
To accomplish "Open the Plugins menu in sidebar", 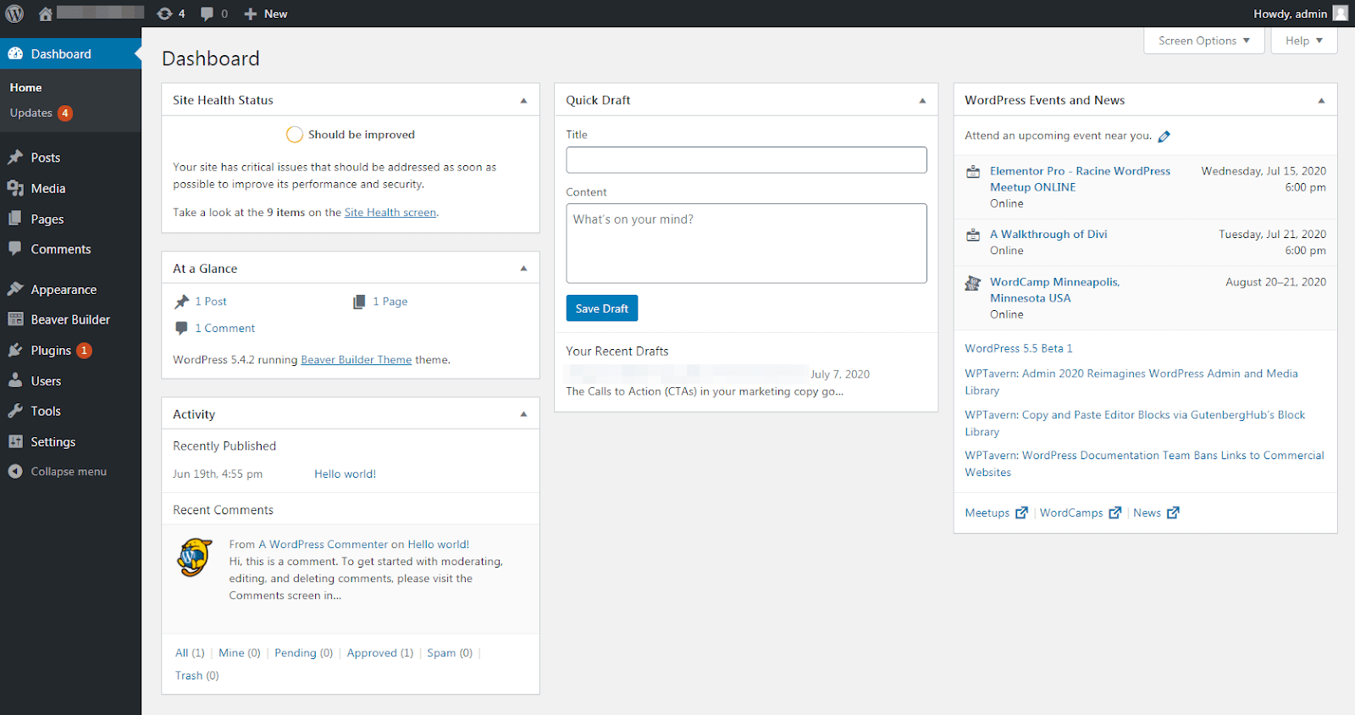I will click(x=51, y=351).
